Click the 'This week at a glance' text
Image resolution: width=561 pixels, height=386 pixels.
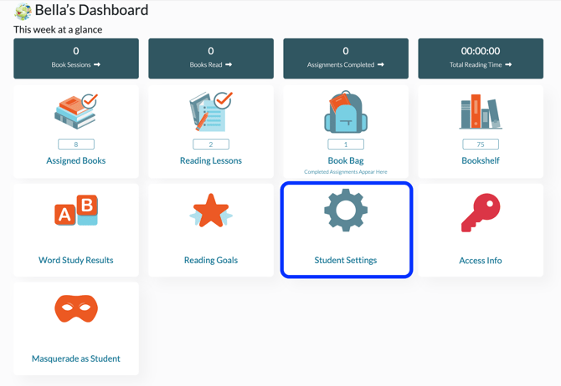pyautogui.click(x=58, y=29)
